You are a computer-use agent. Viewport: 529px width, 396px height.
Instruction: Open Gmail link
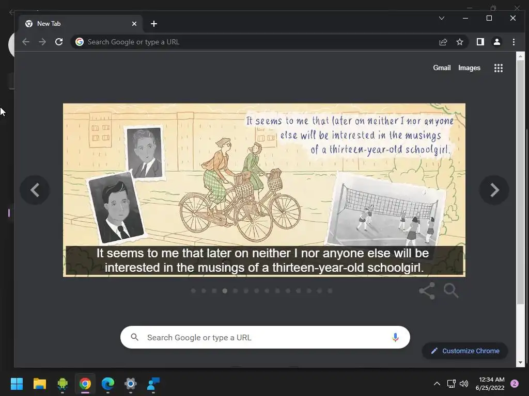[442, 68]
